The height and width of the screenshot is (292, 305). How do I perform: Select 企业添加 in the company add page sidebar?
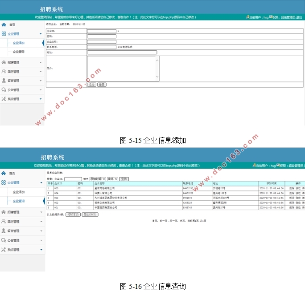[x=18, y=43]
